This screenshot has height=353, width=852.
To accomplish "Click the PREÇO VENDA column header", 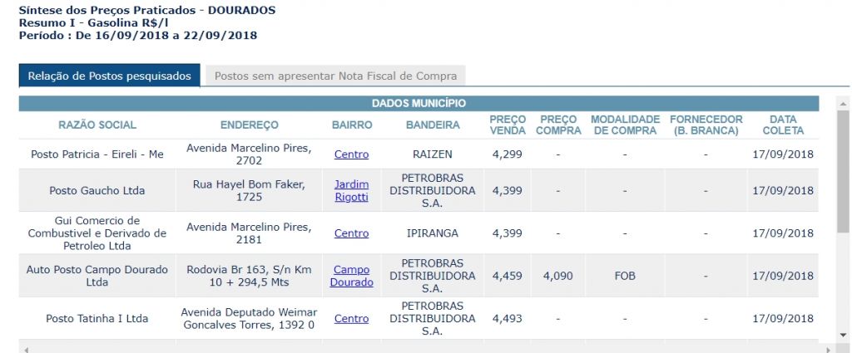I will click(508, 125).
